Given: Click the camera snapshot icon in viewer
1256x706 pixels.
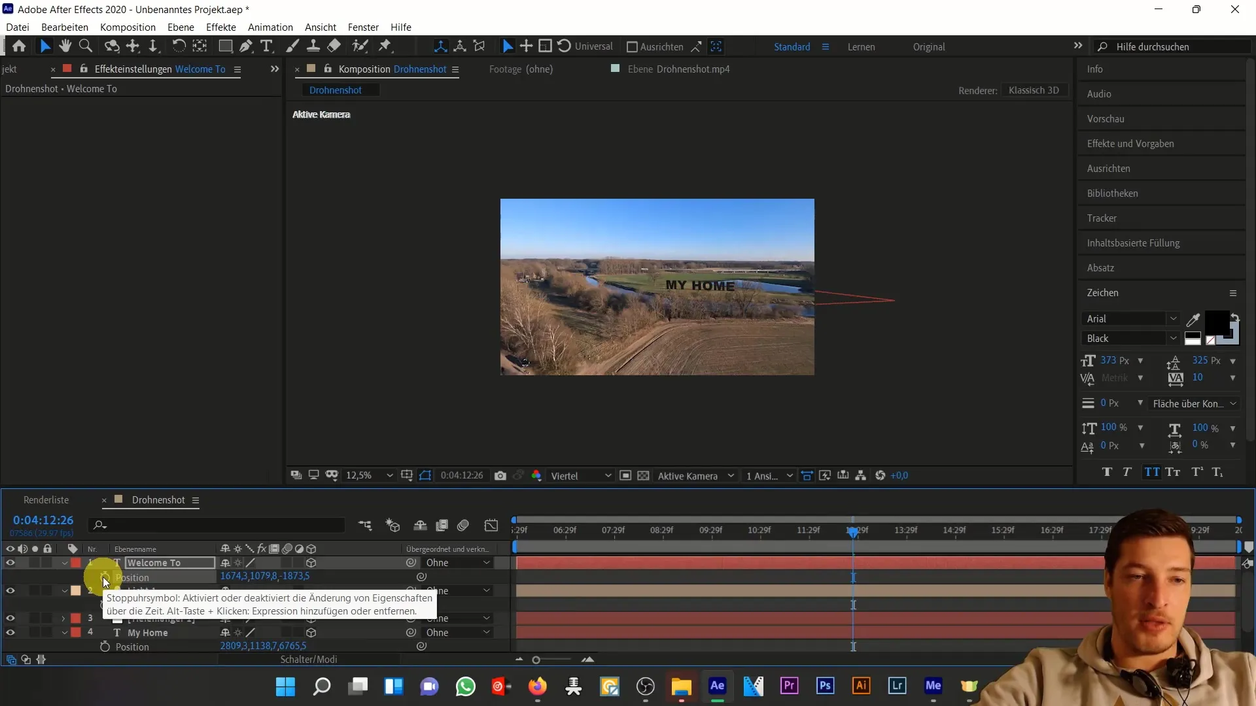Looking at the screenshot, I should click(501, 476).
